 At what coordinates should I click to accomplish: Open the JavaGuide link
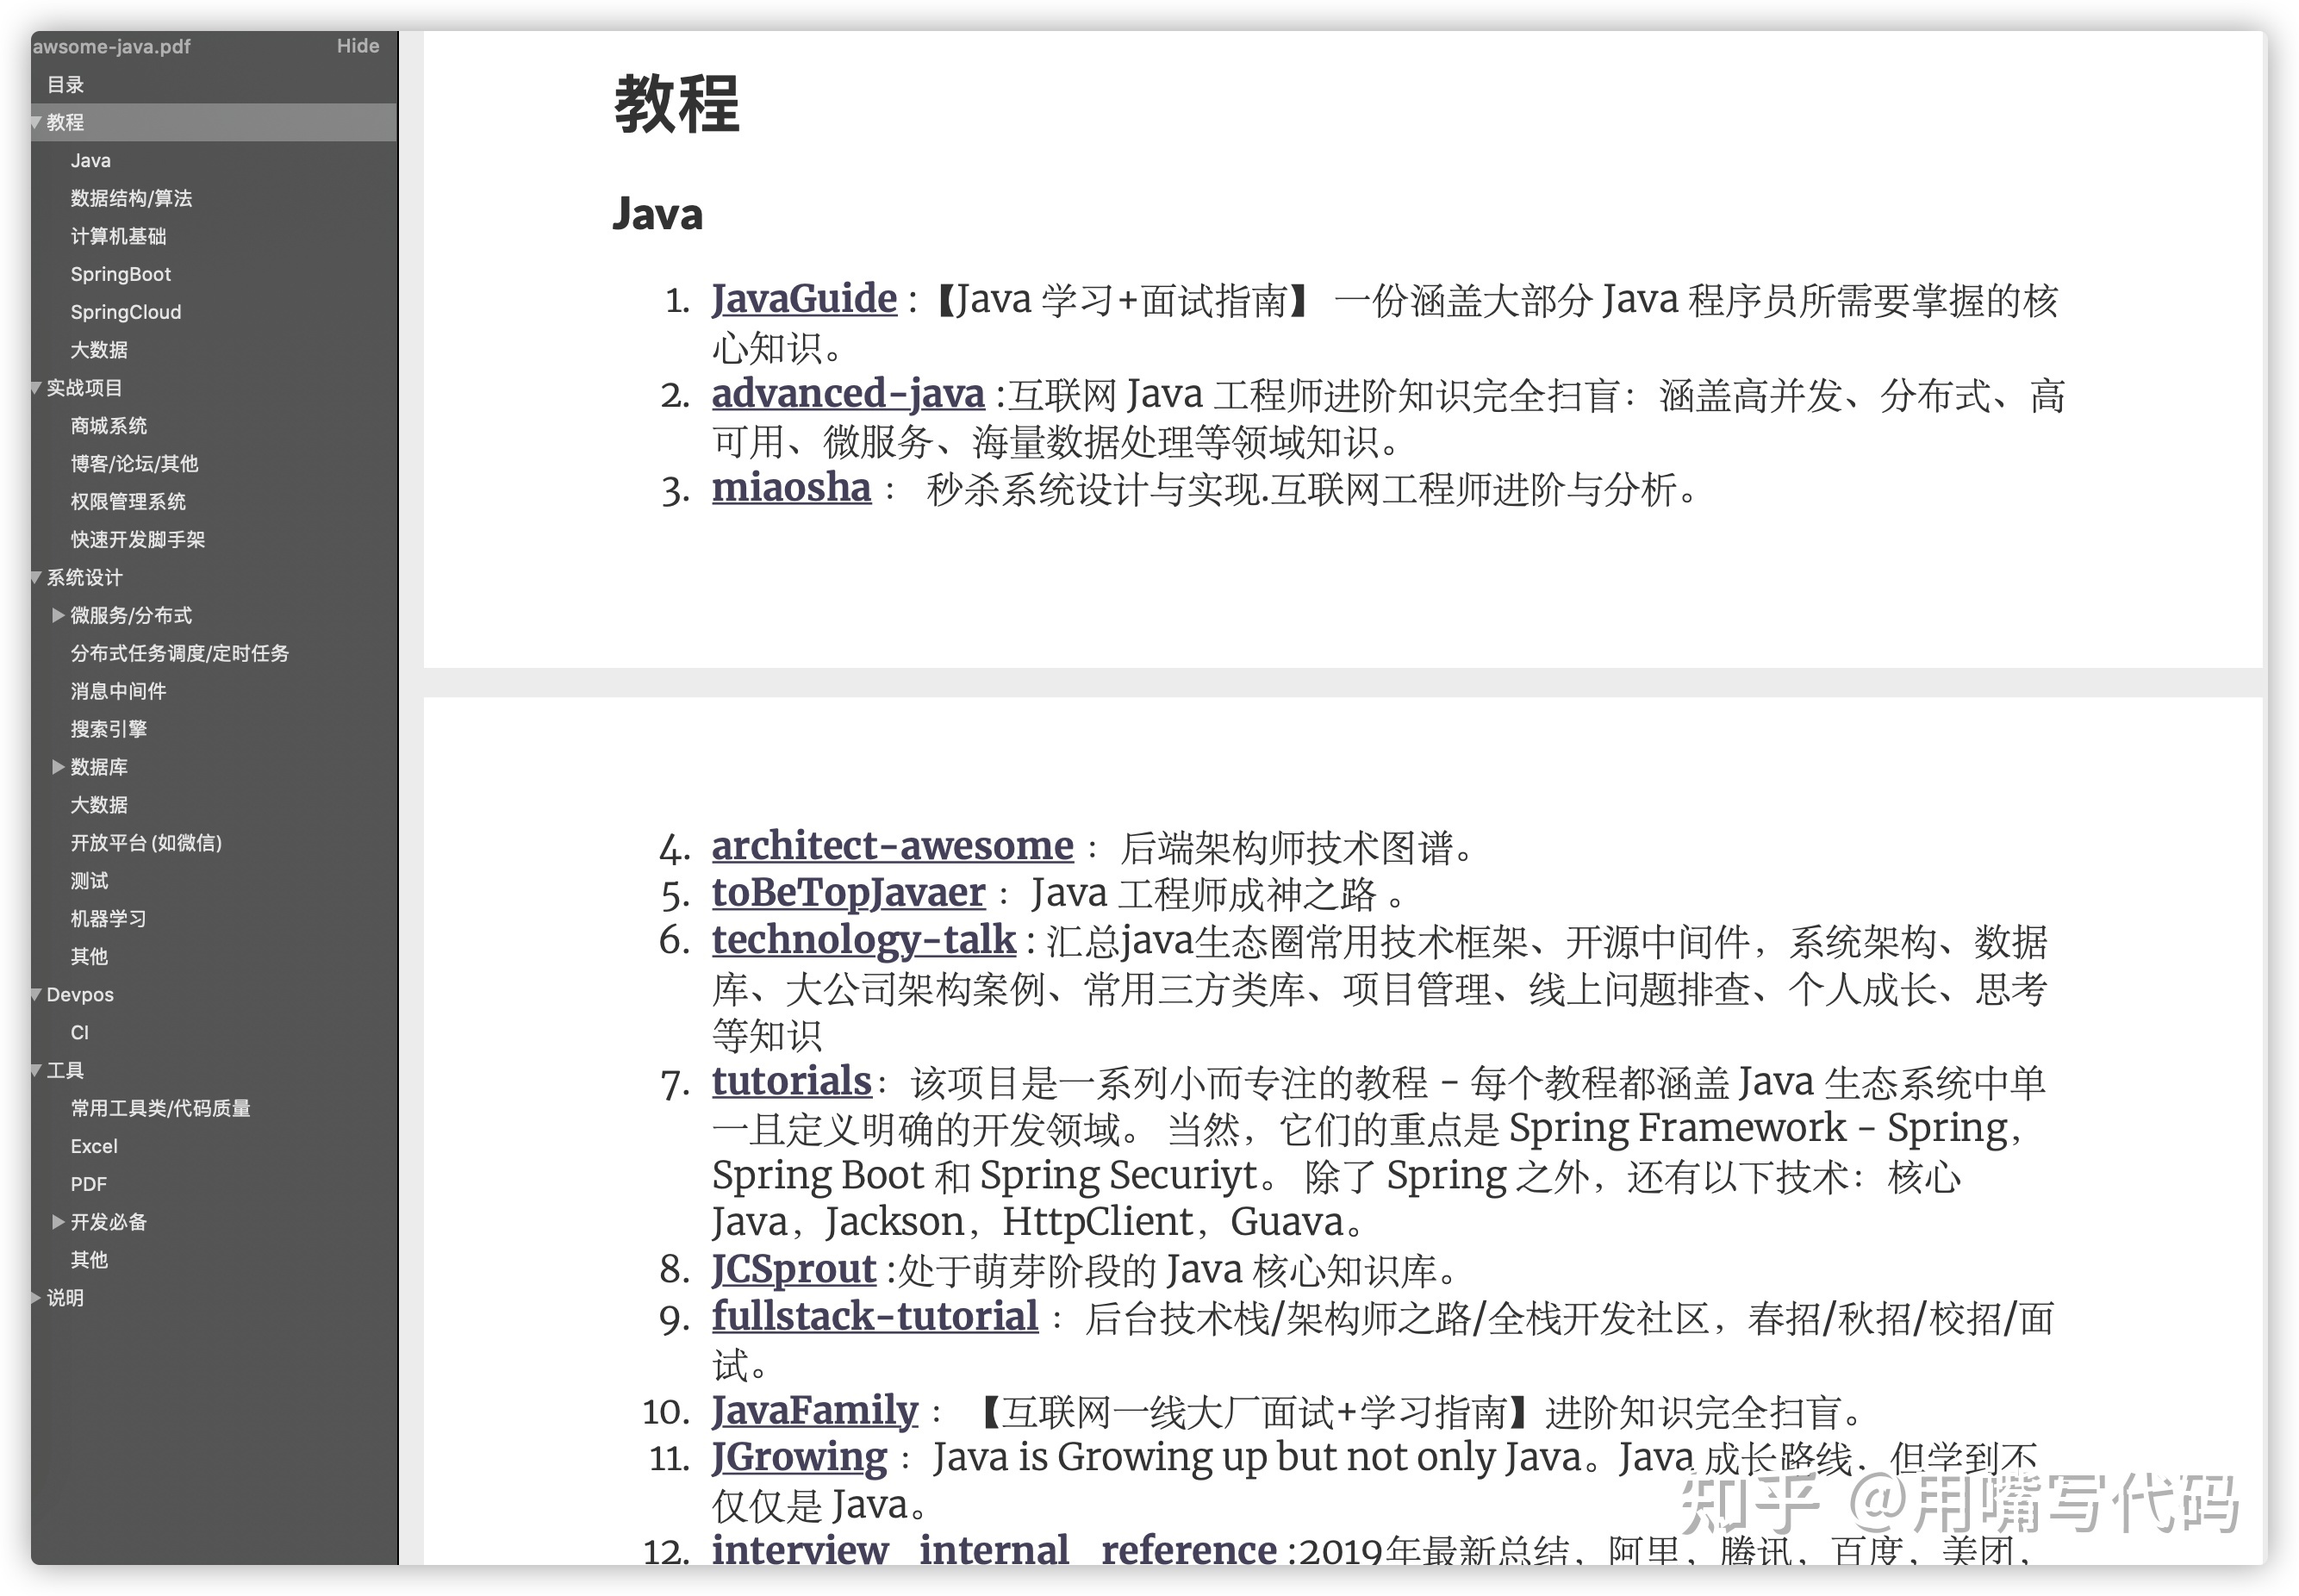[x=803, y=299]
